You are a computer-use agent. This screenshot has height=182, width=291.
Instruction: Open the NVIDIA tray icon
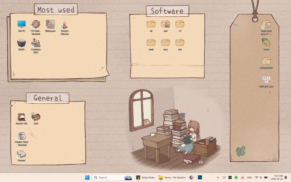tap(230, 177)
